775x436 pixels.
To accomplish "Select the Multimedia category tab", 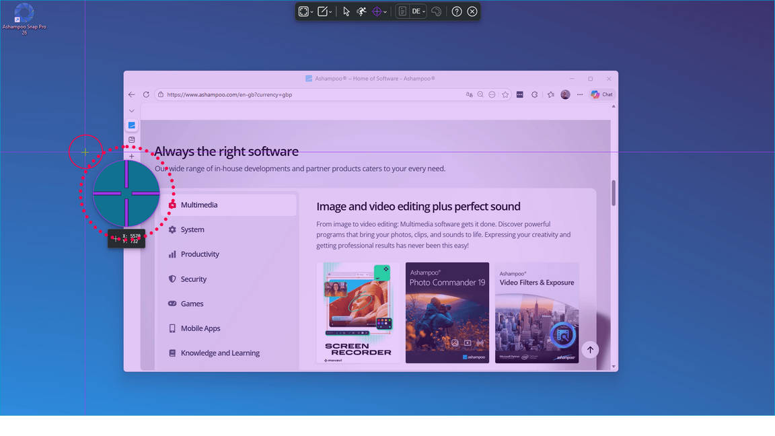I will click(199, 205).
